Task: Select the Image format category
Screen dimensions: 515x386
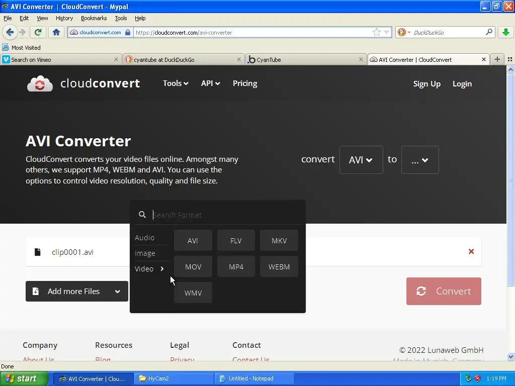Action: [x=145, y=253]
